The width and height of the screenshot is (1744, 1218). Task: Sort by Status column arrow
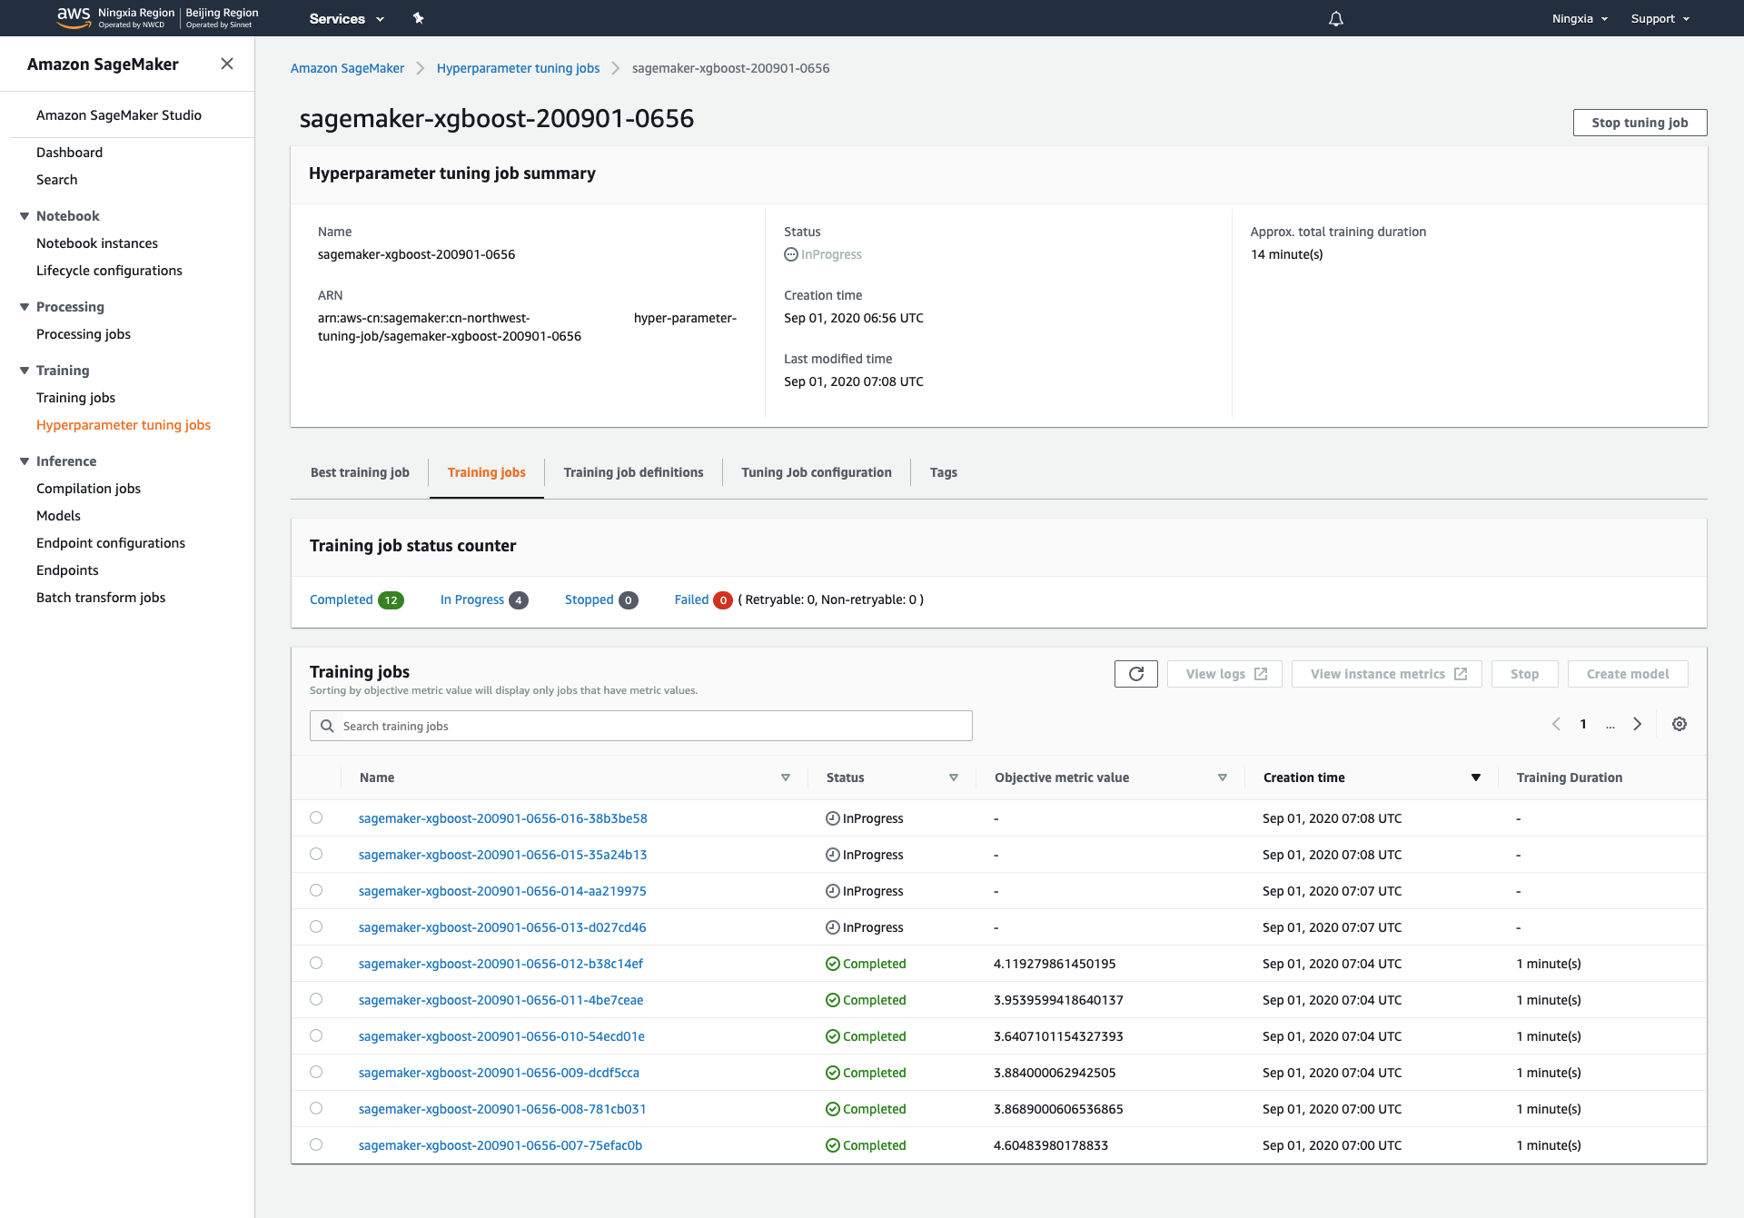pyautogui.click(x=954, y=777)
